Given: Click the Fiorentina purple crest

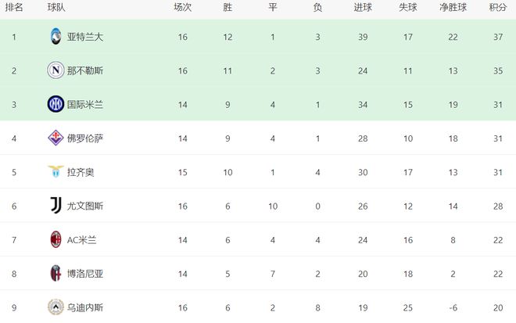Looking at the screenshot, I should click(x=56, y=138).
